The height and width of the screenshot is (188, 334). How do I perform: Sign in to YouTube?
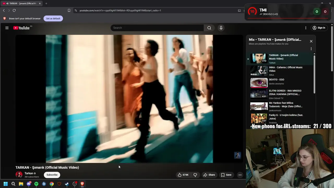tap(319, 28)
